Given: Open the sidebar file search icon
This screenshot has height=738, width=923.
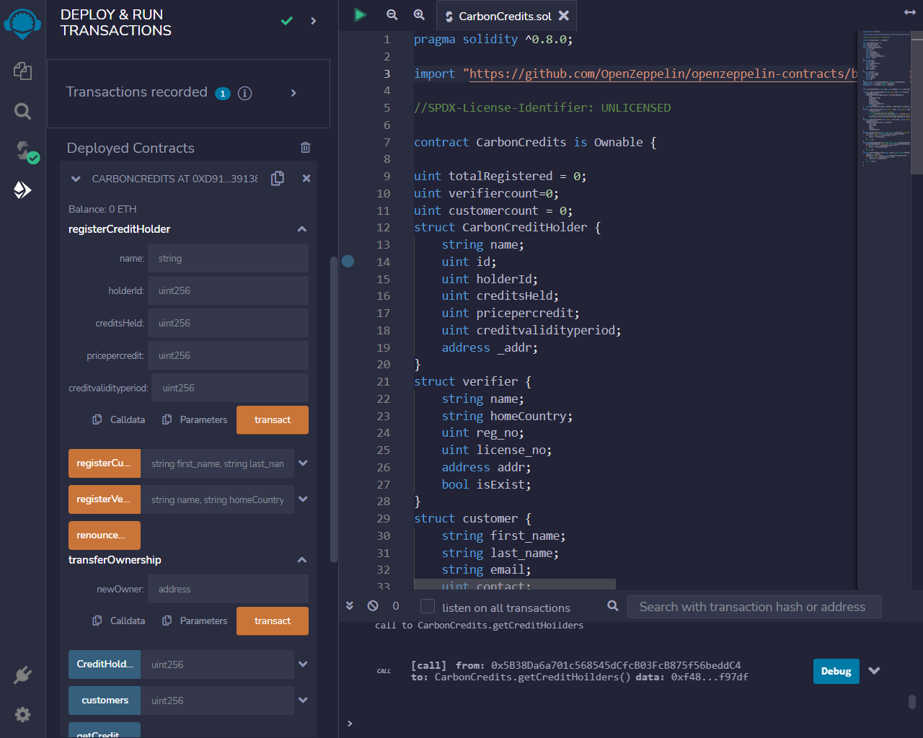Looking at the screenshot, I should [22, 111].
